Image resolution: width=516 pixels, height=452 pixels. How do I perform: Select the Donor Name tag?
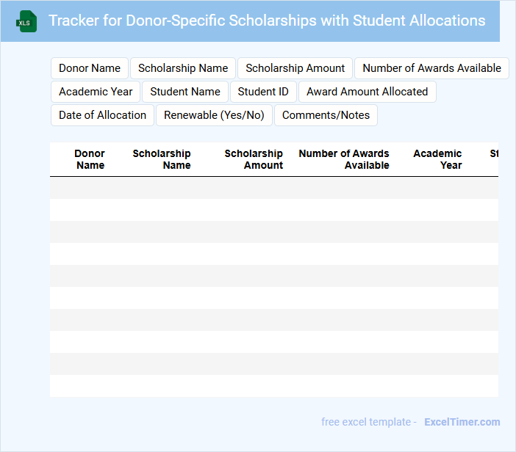tap(90, 68)
